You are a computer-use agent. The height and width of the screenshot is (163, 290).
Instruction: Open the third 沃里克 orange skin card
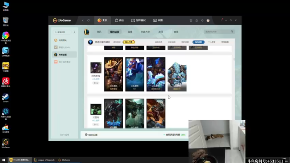tap(156, 113)
